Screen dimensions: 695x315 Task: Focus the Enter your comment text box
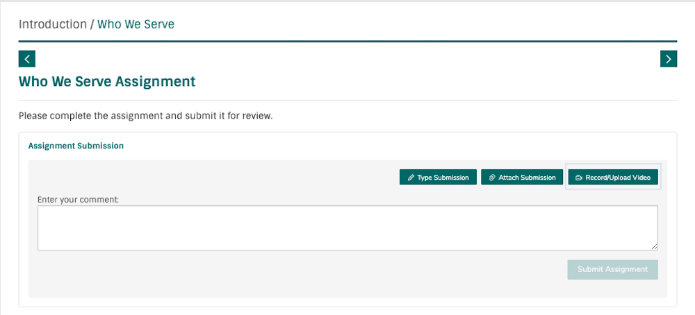(x=347, y=228)
